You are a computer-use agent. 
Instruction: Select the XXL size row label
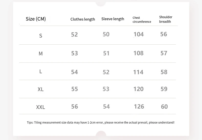point(41,107)
